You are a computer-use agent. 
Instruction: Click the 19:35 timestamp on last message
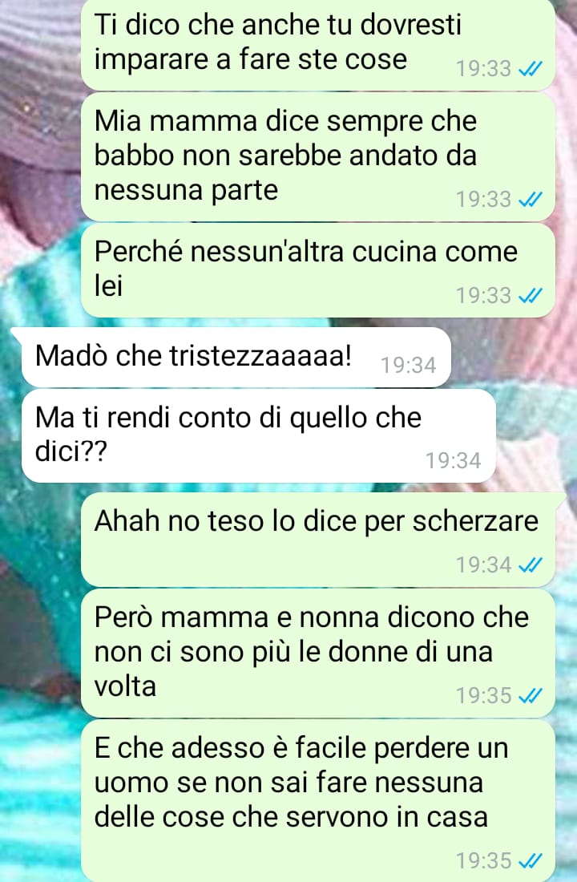point(484,860)
